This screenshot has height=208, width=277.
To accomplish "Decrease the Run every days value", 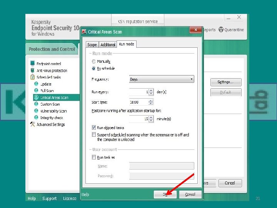I will [151, 93].
